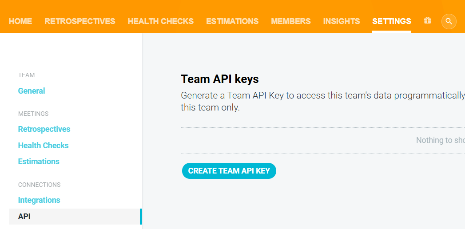
Task: Click the Create Team API Key button
Action: (x=229, y=171)
